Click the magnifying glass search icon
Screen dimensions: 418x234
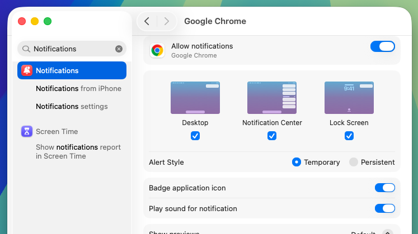coord(26,49)
